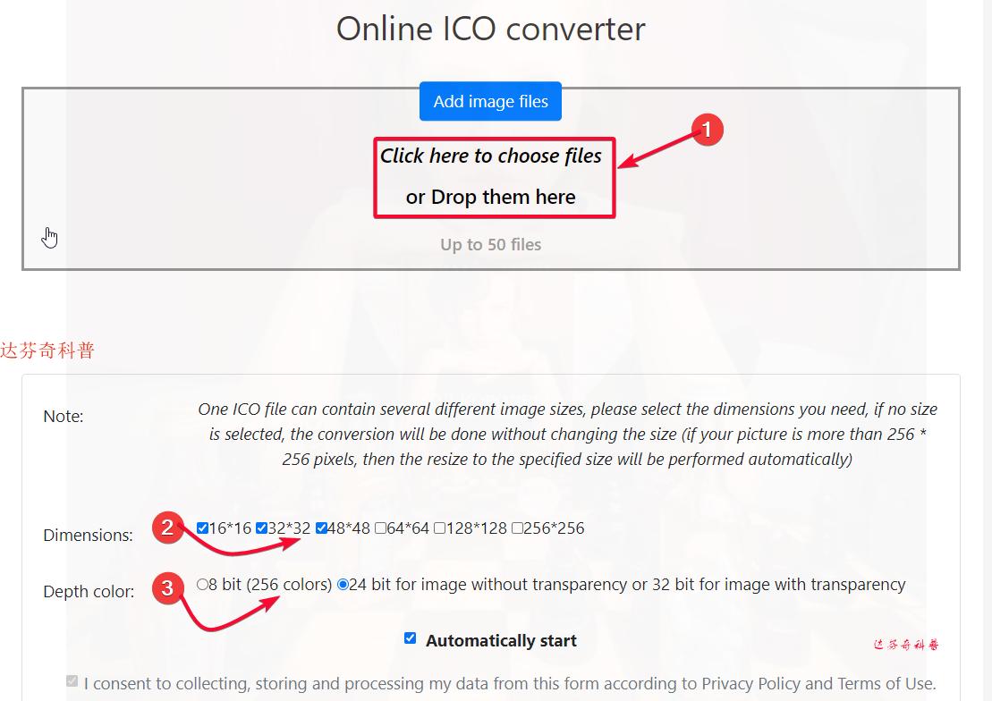This screenshot has height=701, width=992.
Task: Click the 达芬奇科普 watermark near bottom right
Action: point(908,644)
